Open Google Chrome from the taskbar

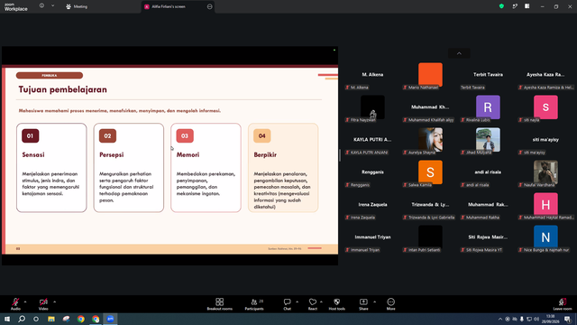pos(80,319)
